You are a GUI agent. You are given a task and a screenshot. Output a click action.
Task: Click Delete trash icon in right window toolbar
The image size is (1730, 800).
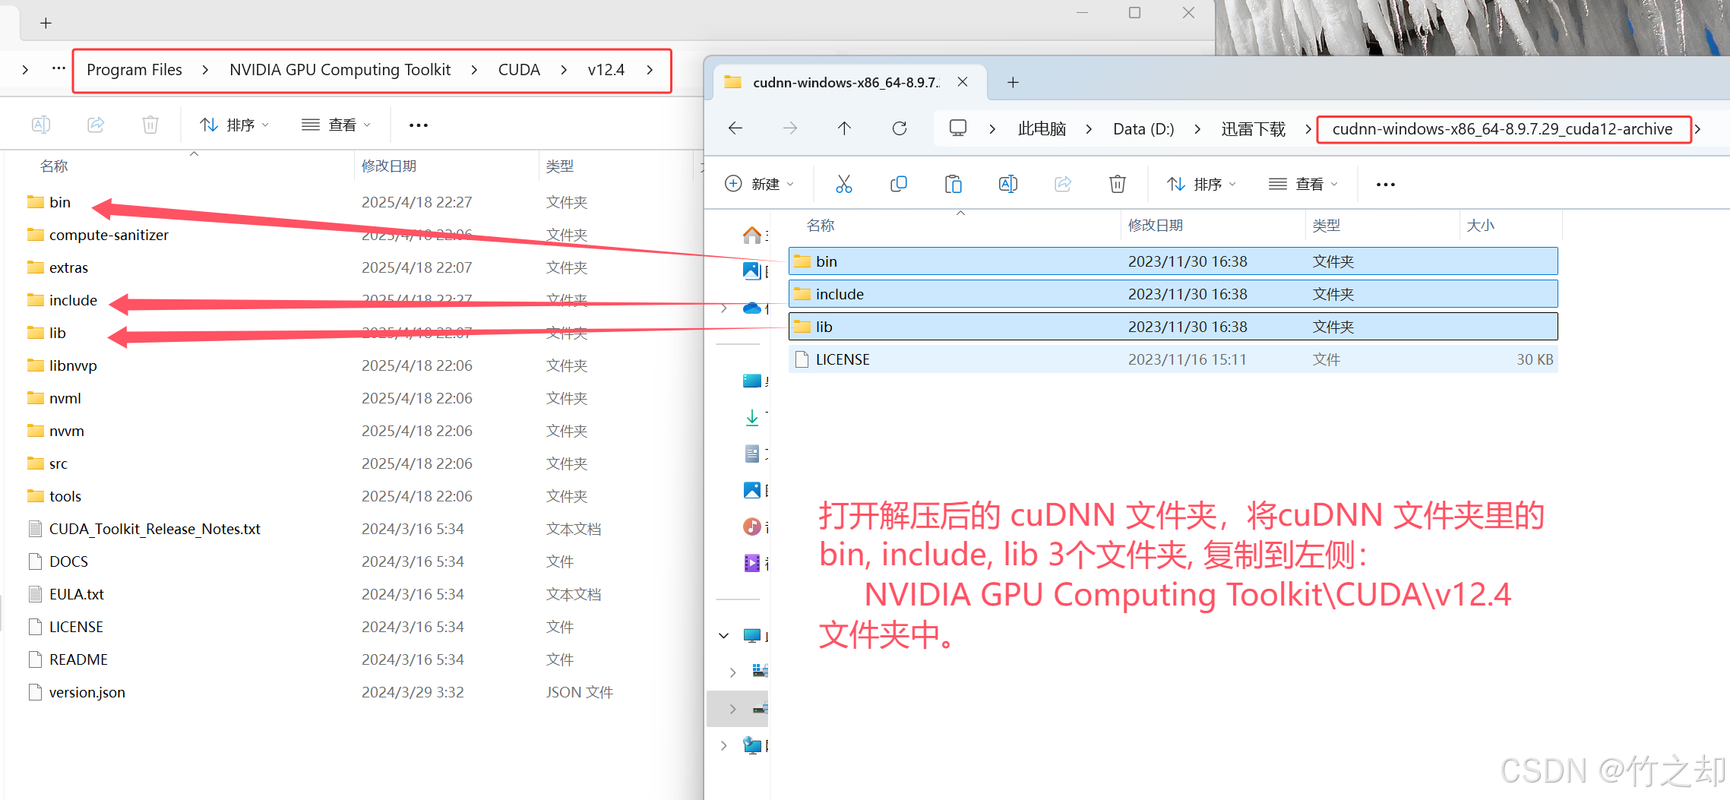click(1118, 184)
